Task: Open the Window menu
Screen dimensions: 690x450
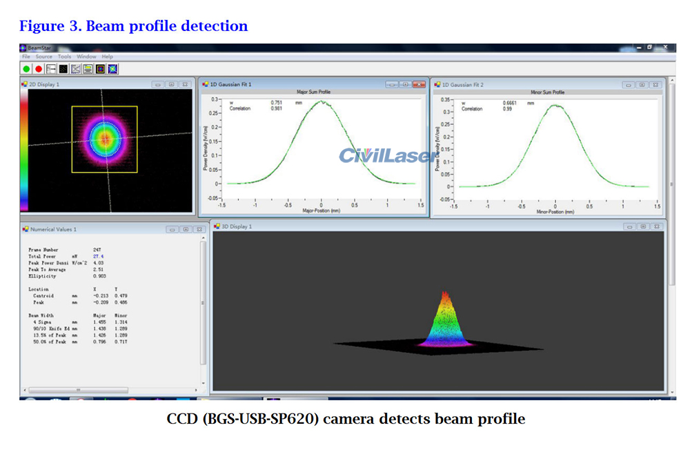Action: pos(86,57)
